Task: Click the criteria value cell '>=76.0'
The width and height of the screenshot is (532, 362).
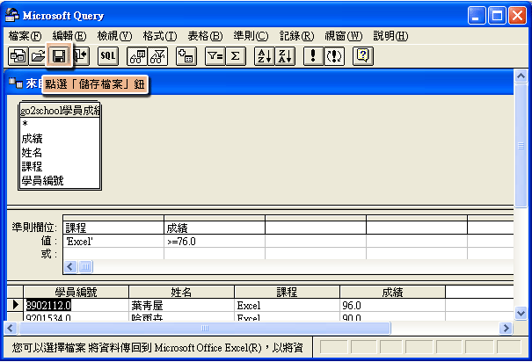Action: [x=214, y=240]
